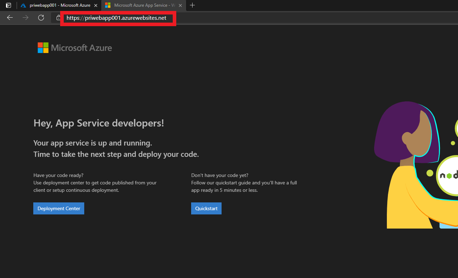This screenshot has width=458, height=278.
Task: Click the browser Forward arrow
Action: (x=25, y=18)
